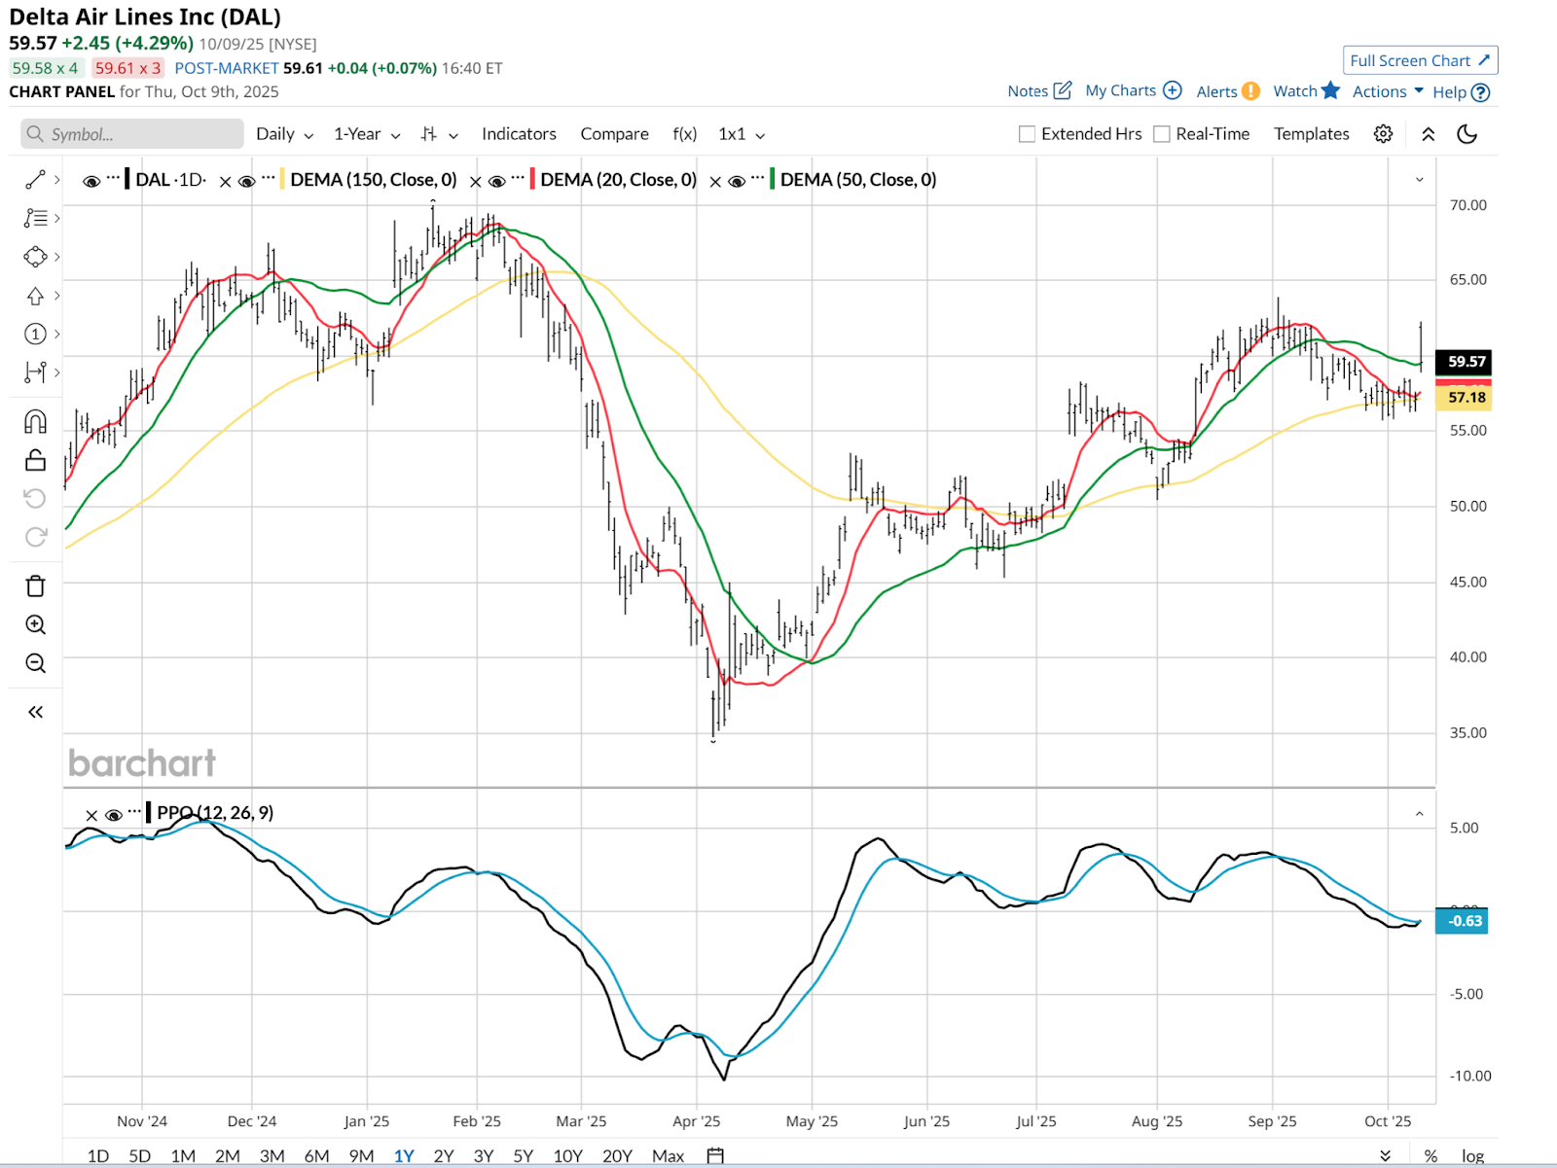
Task: Open the Actions dropdown menu
Action: coord(1388,91)
